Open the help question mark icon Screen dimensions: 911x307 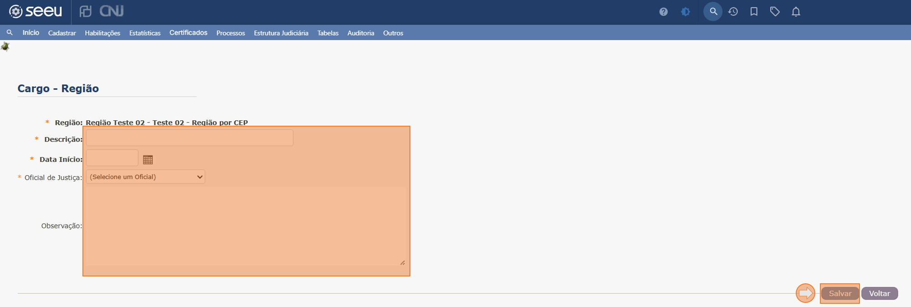click(663, 12)
